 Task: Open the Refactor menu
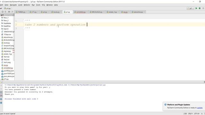coord(27,5)
